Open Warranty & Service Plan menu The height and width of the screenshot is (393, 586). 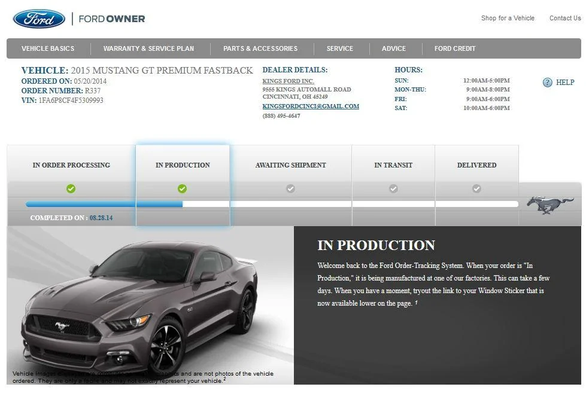tap(148, 48)
